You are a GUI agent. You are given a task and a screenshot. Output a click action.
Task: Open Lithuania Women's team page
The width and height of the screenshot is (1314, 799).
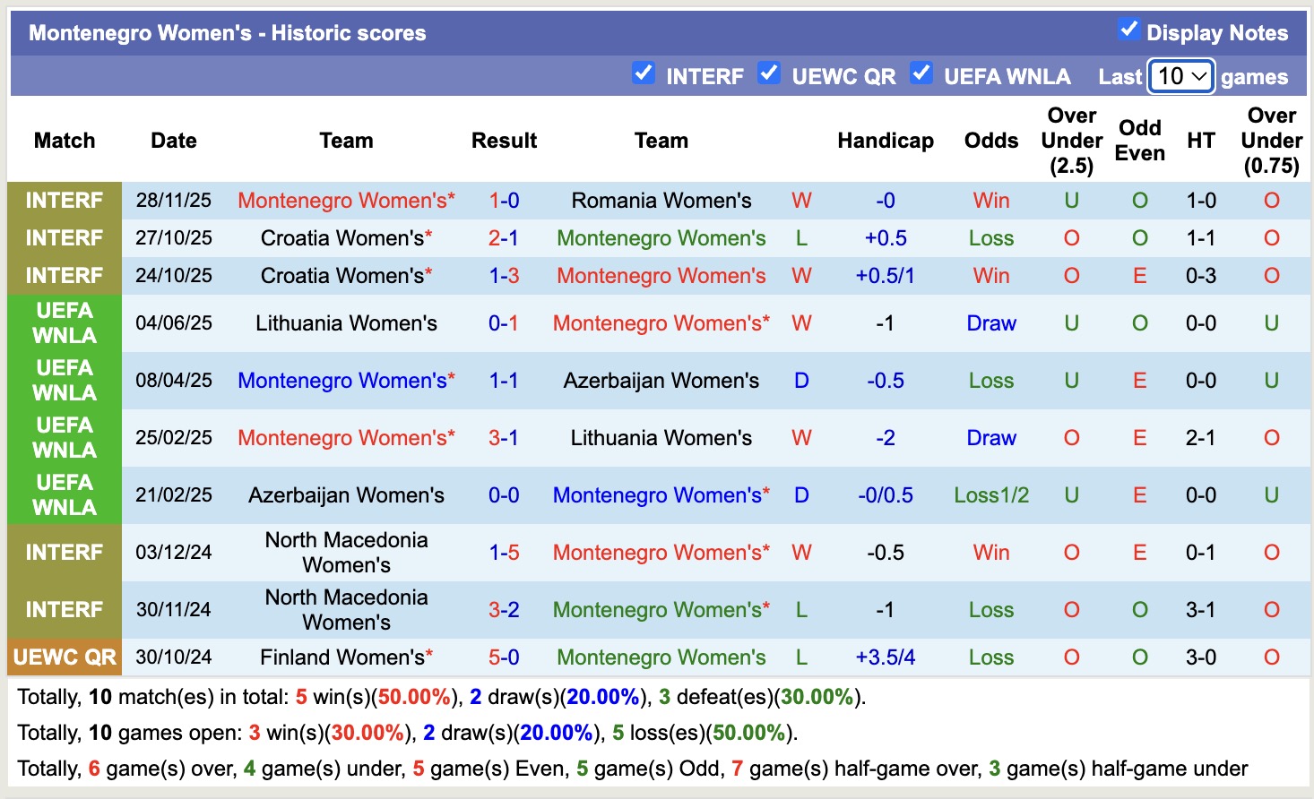point(346,322)
